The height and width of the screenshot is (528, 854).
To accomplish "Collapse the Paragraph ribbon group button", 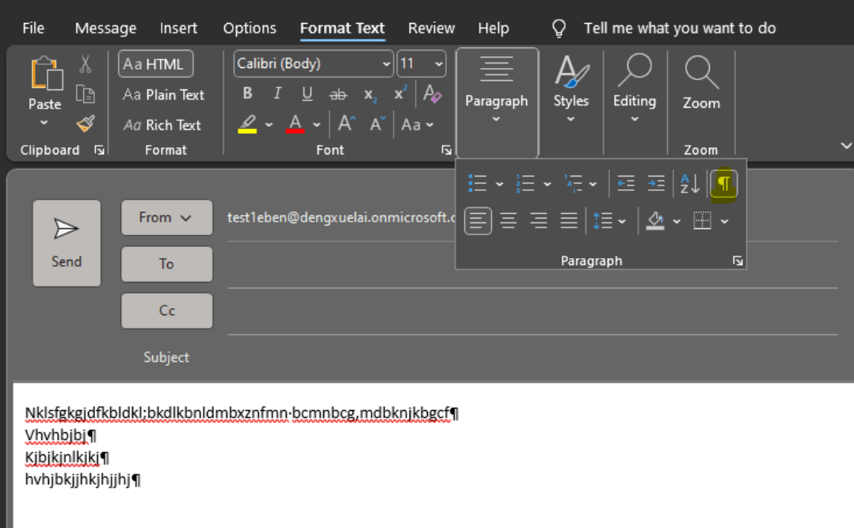I will (497, 102).
